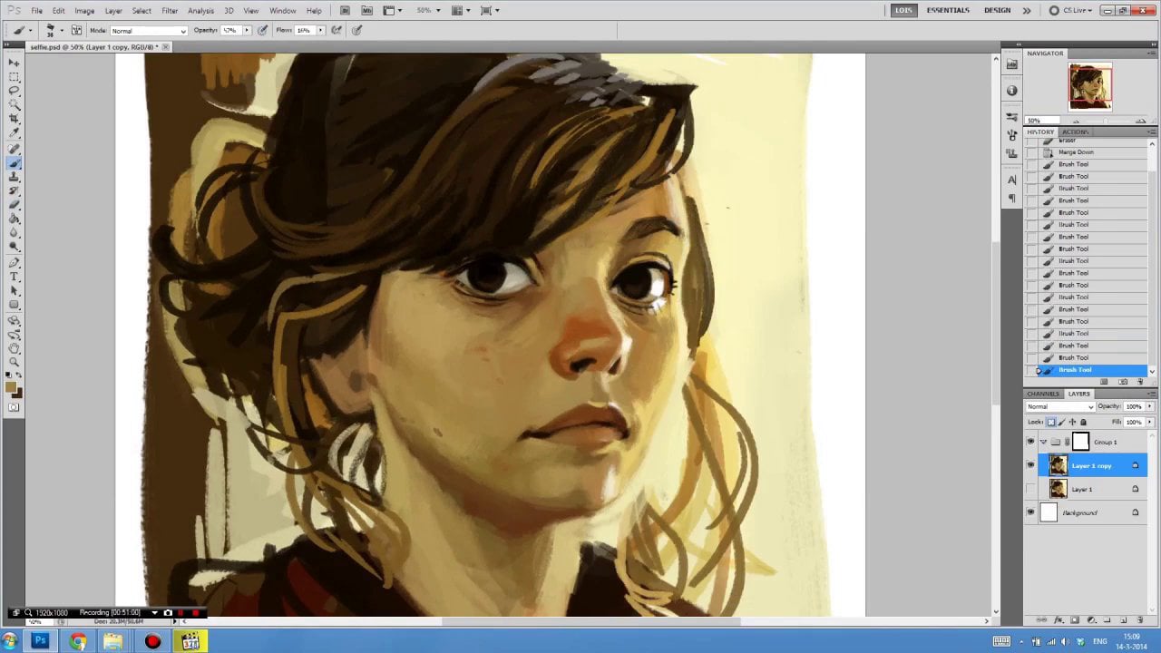Select the Brush tool in toolbox
Image resolution: width=1161 pixels, height=653 pixels.
(x=15, y=163)
